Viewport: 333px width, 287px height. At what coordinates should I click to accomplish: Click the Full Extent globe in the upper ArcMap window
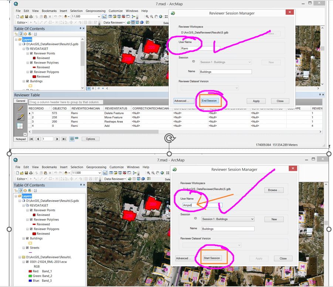(160, 17)
